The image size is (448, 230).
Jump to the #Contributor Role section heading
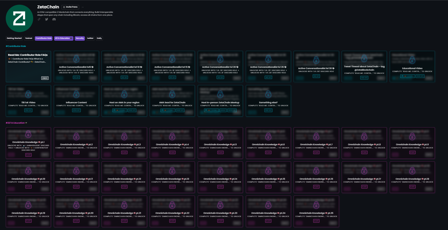(x=16, y=46)
